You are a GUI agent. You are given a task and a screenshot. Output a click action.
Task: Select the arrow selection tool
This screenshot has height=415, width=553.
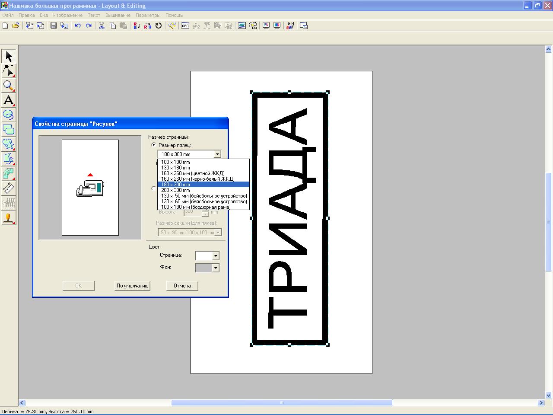pos(9,56)
